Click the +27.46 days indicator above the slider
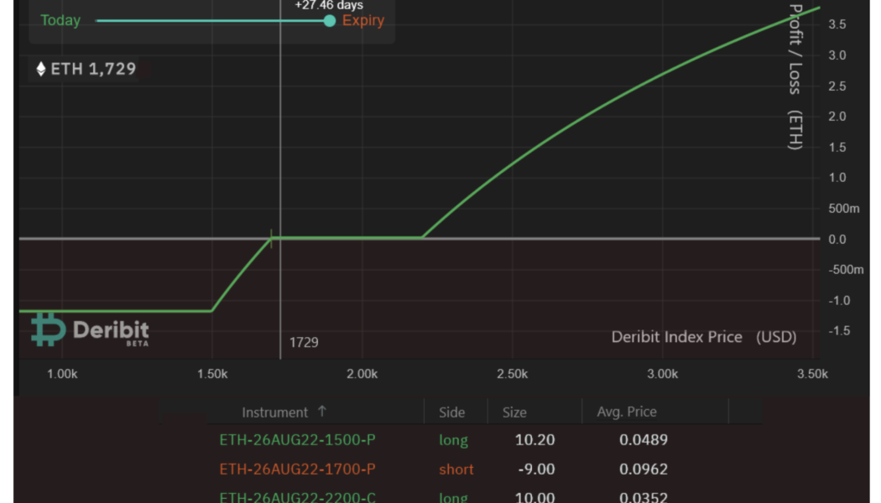 tap(327, 5)
